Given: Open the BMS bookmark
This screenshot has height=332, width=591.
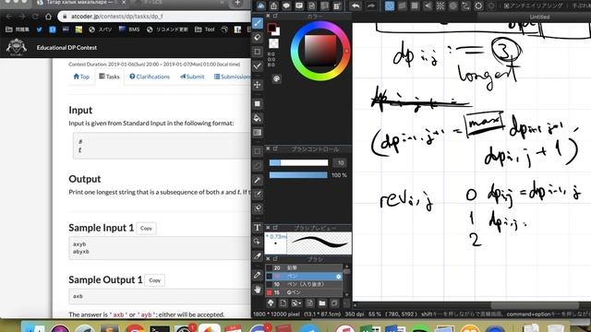Looking at the screenshot, I should point(129,30).
